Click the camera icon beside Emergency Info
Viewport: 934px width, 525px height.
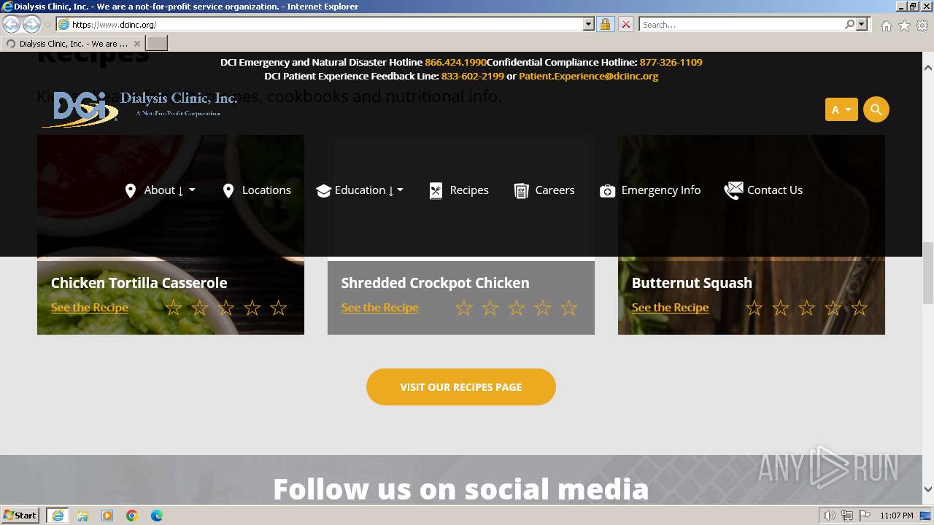607,190
